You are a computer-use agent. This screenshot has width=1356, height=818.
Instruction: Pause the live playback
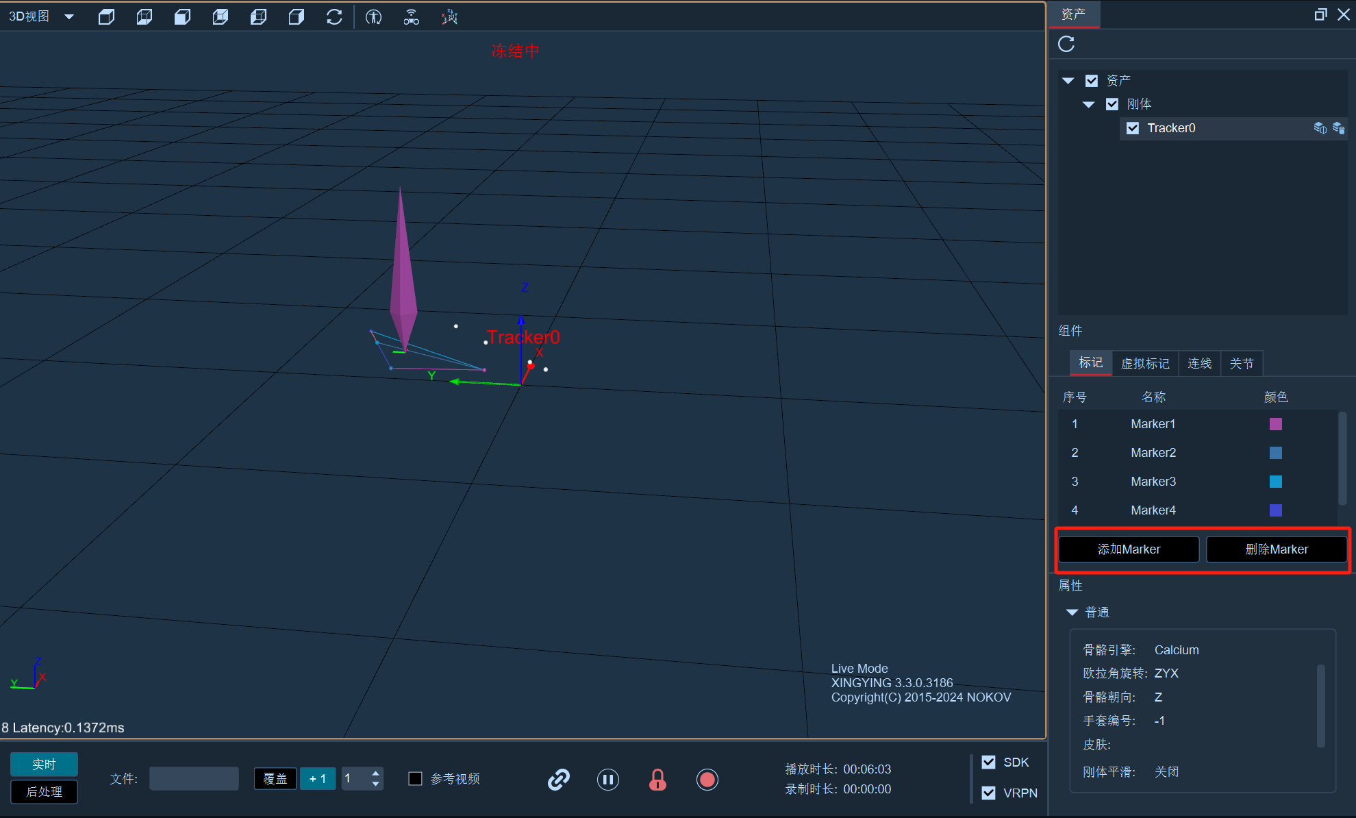(608, 779)
